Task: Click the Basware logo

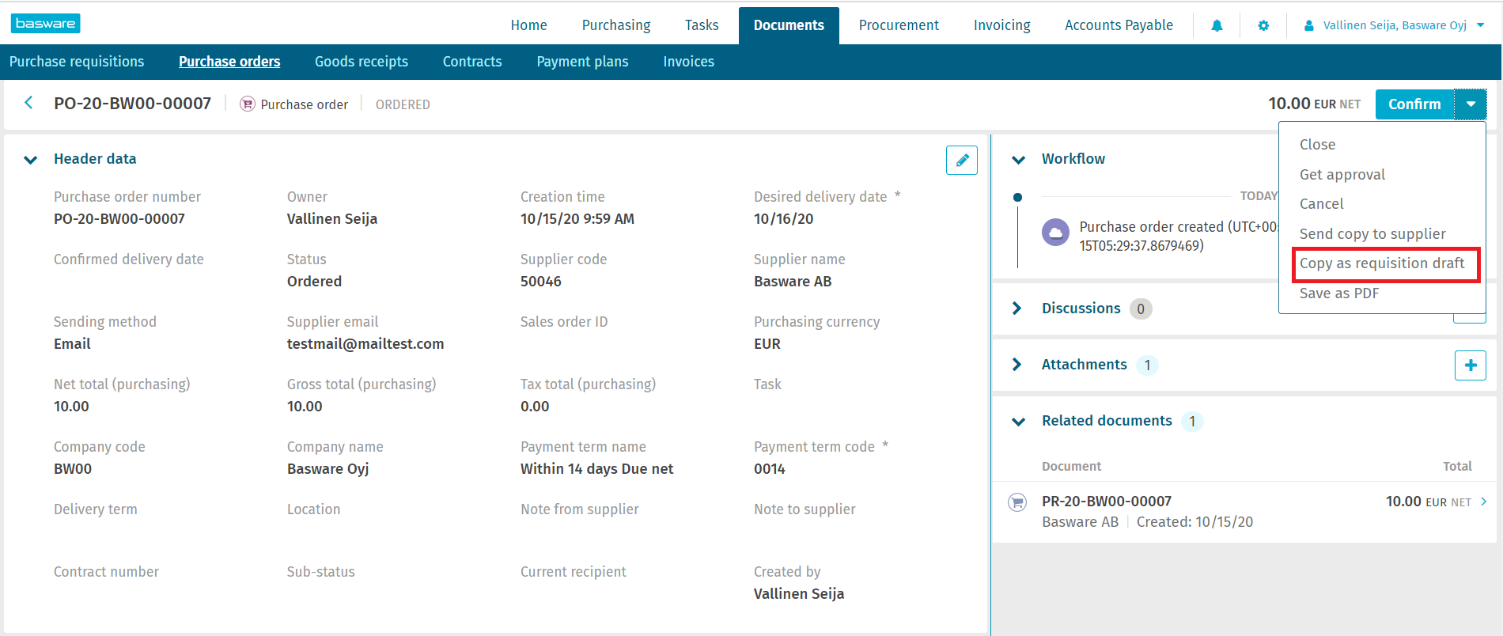Action: (x=45, y=23)
